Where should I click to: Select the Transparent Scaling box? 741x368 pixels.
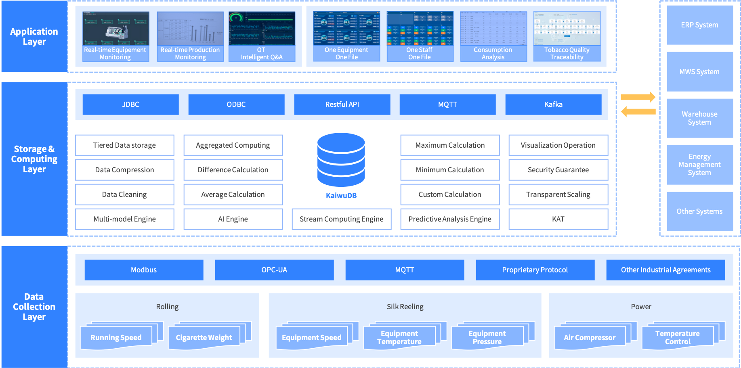coord(558,194)
